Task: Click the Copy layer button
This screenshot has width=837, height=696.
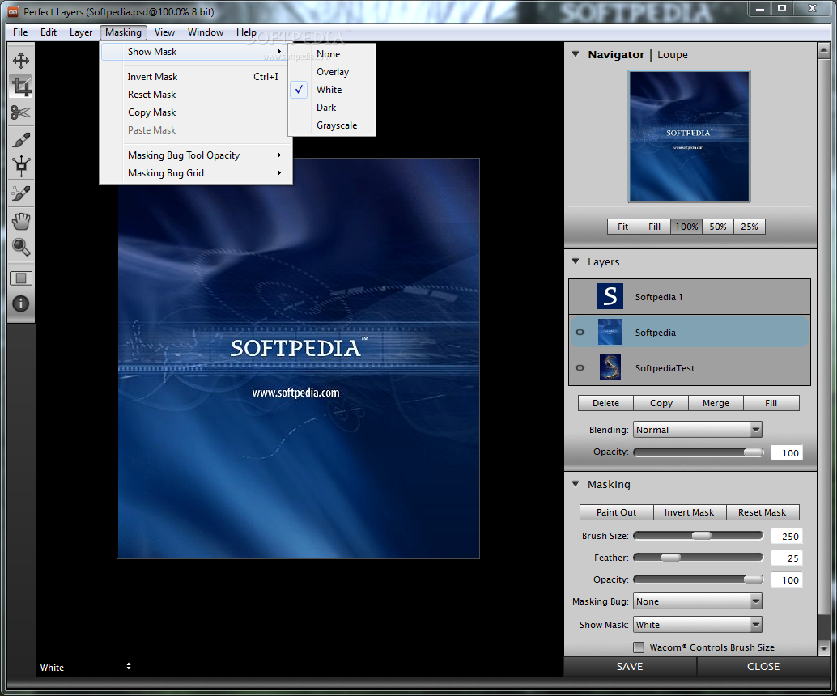Action: click(661, 403)
